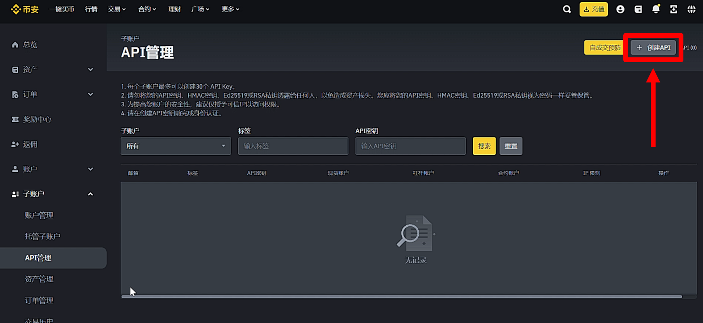Click the QR scan download icon
The height and width of the screenshot is (323, 703).
click(673, 9)
